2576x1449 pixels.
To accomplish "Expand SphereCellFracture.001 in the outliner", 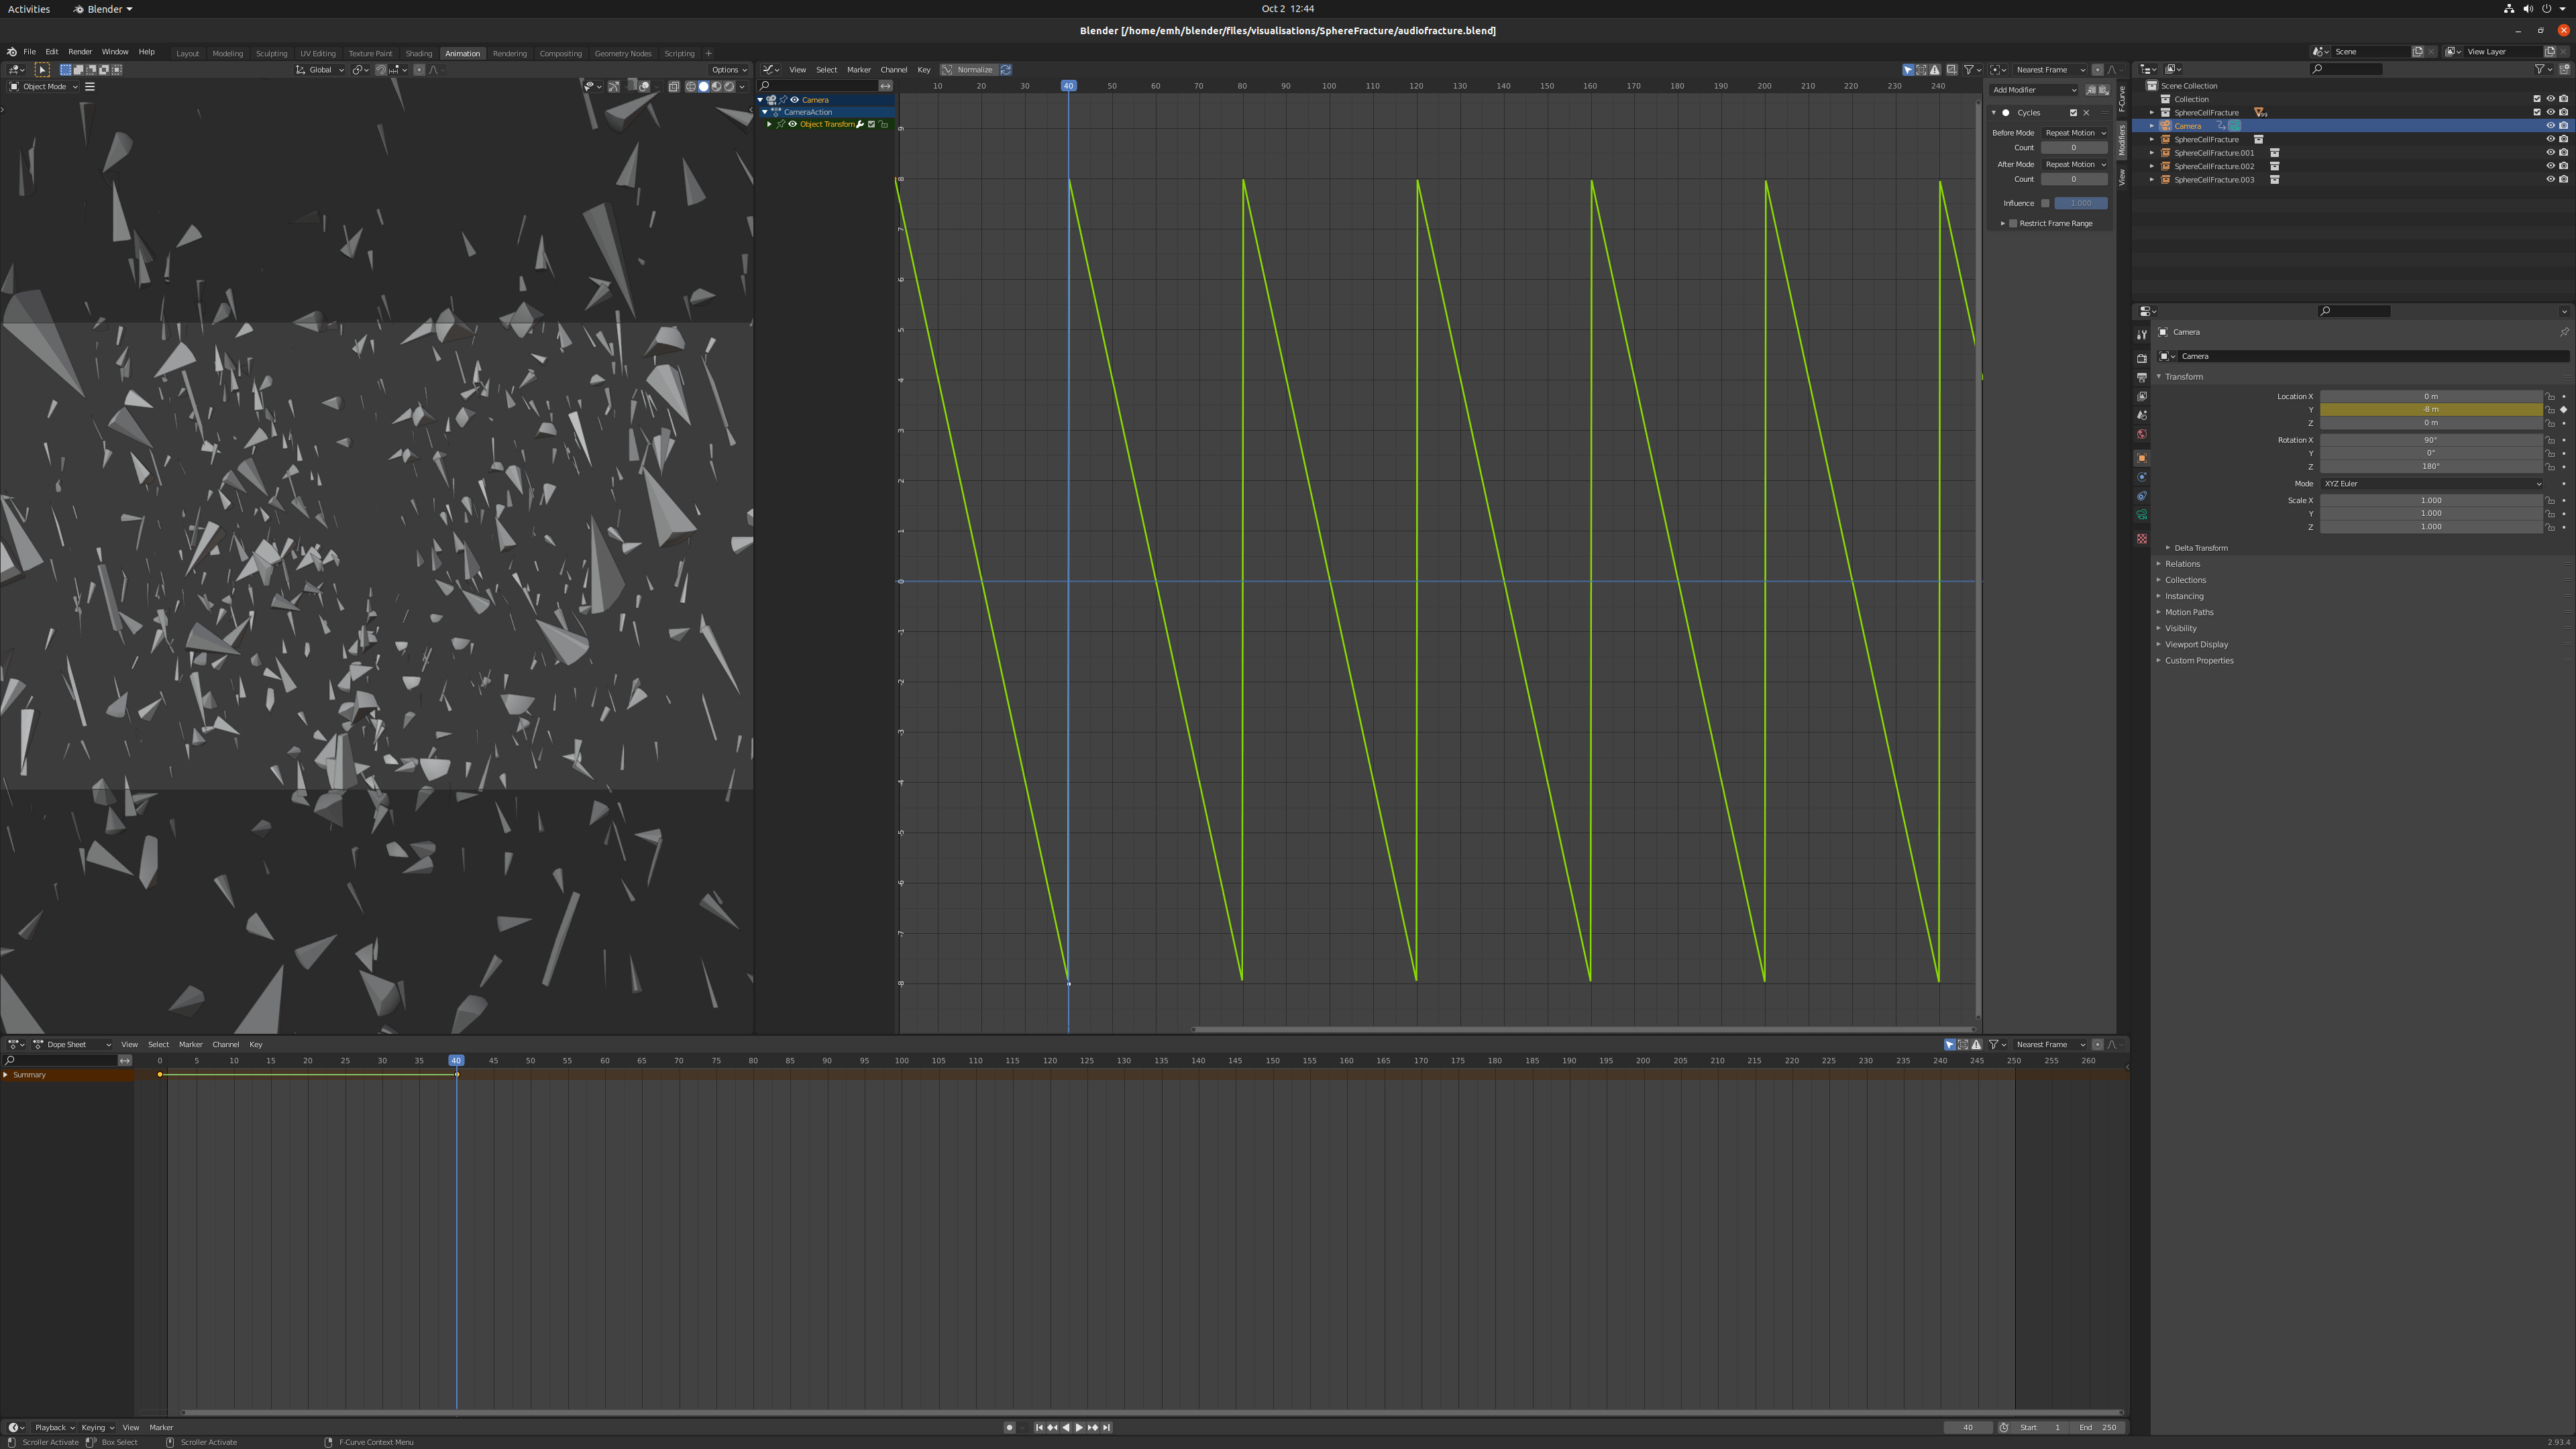I will coord(2152,153).
